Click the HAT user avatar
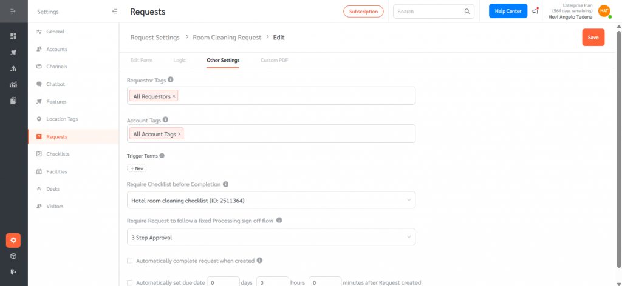The width and height of the screenshot is (622, 286). [604, 11]
